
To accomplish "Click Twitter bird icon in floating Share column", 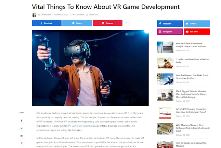I will (21, 128).
